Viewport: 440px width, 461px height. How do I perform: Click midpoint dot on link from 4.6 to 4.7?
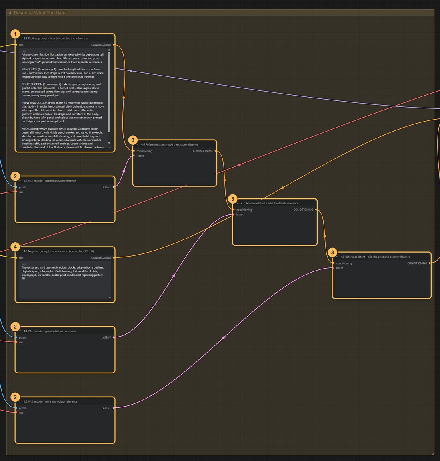(x=224, y=180)
